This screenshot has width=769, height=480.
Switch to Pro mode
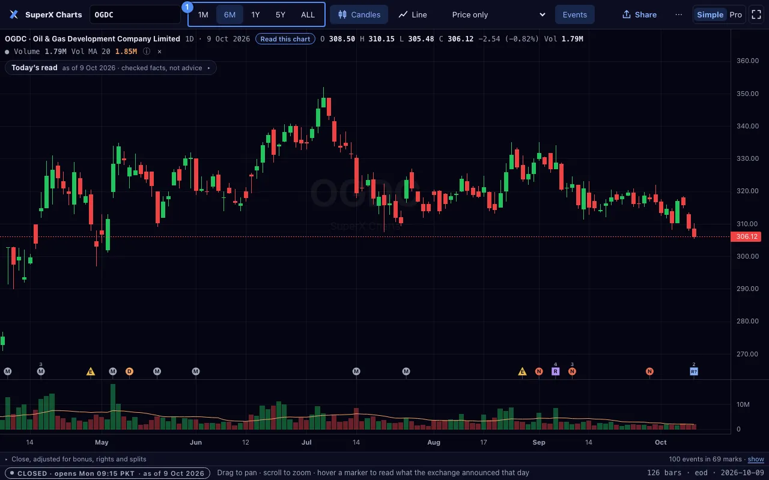coord(736,14)
